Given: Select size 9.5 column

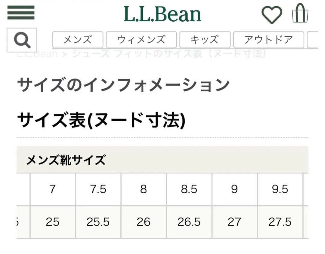Looking at the screenshot, I should (x=280, y=189).
